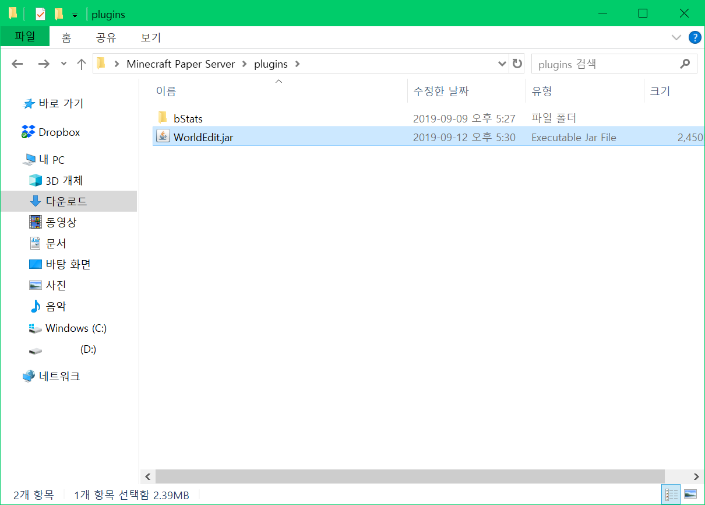705x505 pixels.
Task: Click the Network icon in sidebar
Action: (29, 377)
